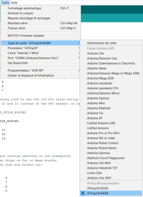
Task: Select Arduino/Genuino Micro board
Action: click(x=111, y=93)
